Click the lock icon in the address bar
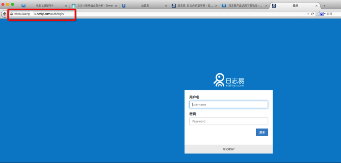 (x=11, y=14)
